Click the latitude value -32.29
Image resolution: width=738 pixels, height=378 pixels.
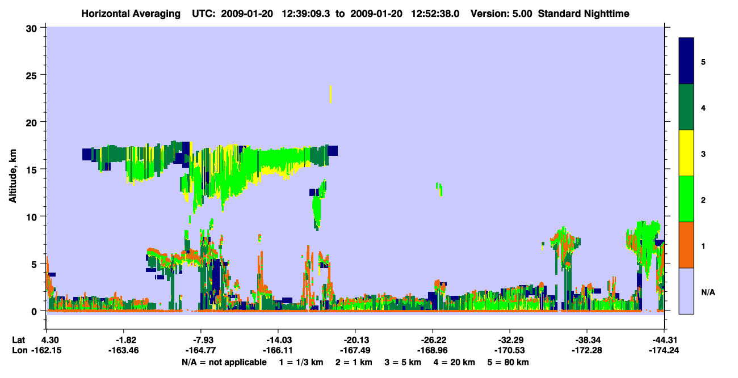(509, 340)
